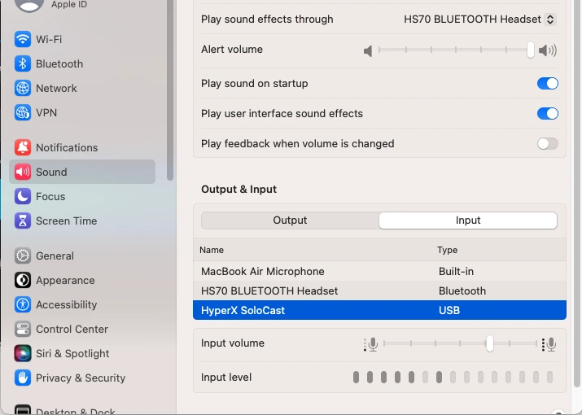Image resolution: width=582 pixels, height=415 pixels.
Task: Select the Network globe icon
Action: click(23, 89)
